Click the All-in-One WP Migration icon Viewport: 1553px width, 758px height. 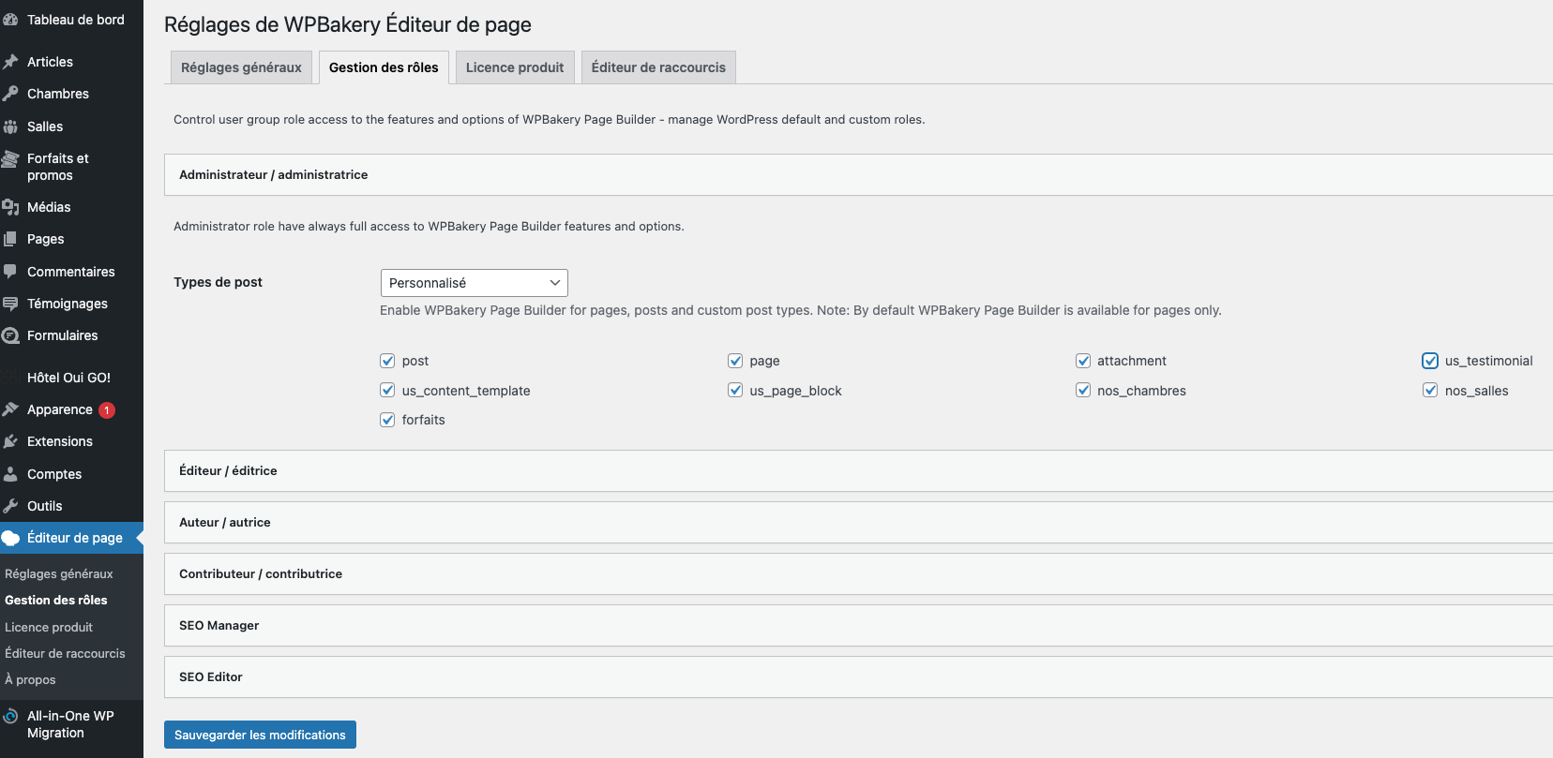point(10,717)
